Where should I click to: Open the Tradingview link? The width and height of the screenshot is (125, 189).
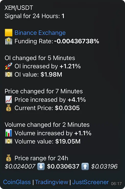pos(52,182)
